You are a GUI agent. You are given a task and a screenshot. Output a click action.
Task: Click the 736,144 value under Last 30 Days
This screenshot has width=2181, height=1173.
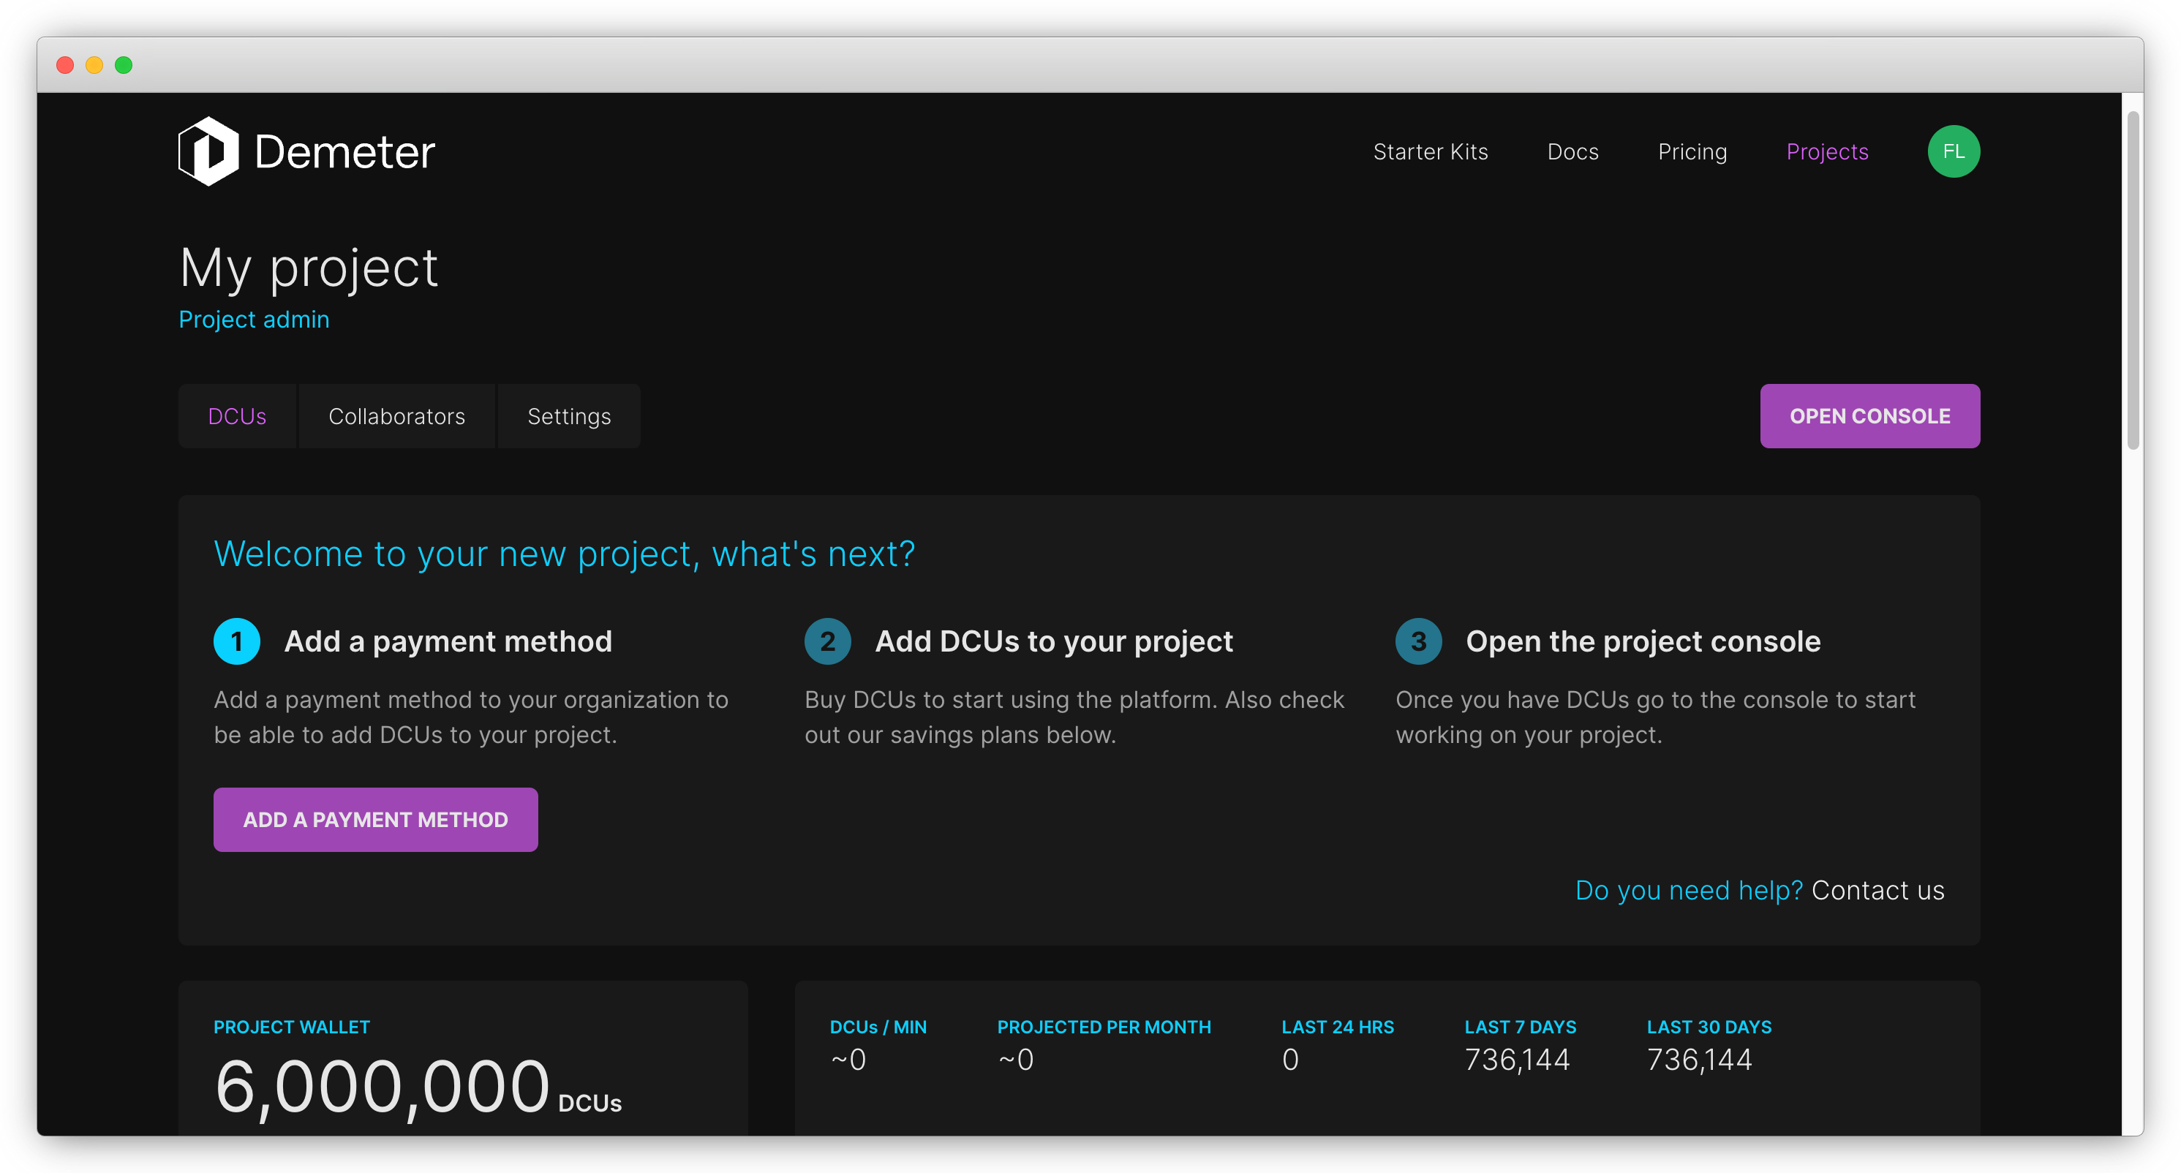tap(1699, 1060)
